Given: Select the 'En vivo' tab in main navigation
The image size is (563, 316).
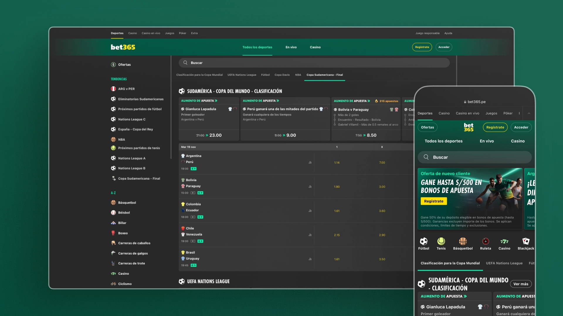Looking at the screenshot, I should point(291,47).
